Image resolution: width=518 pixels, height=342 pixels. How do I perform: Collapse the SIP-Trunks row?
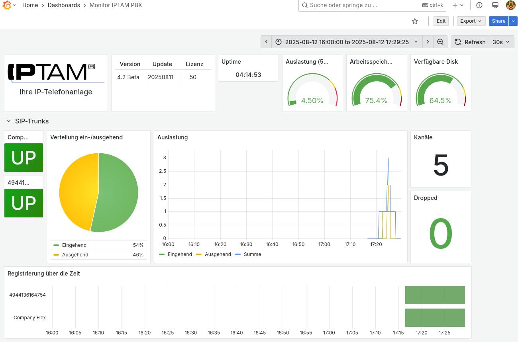click(x=9, y=121)
